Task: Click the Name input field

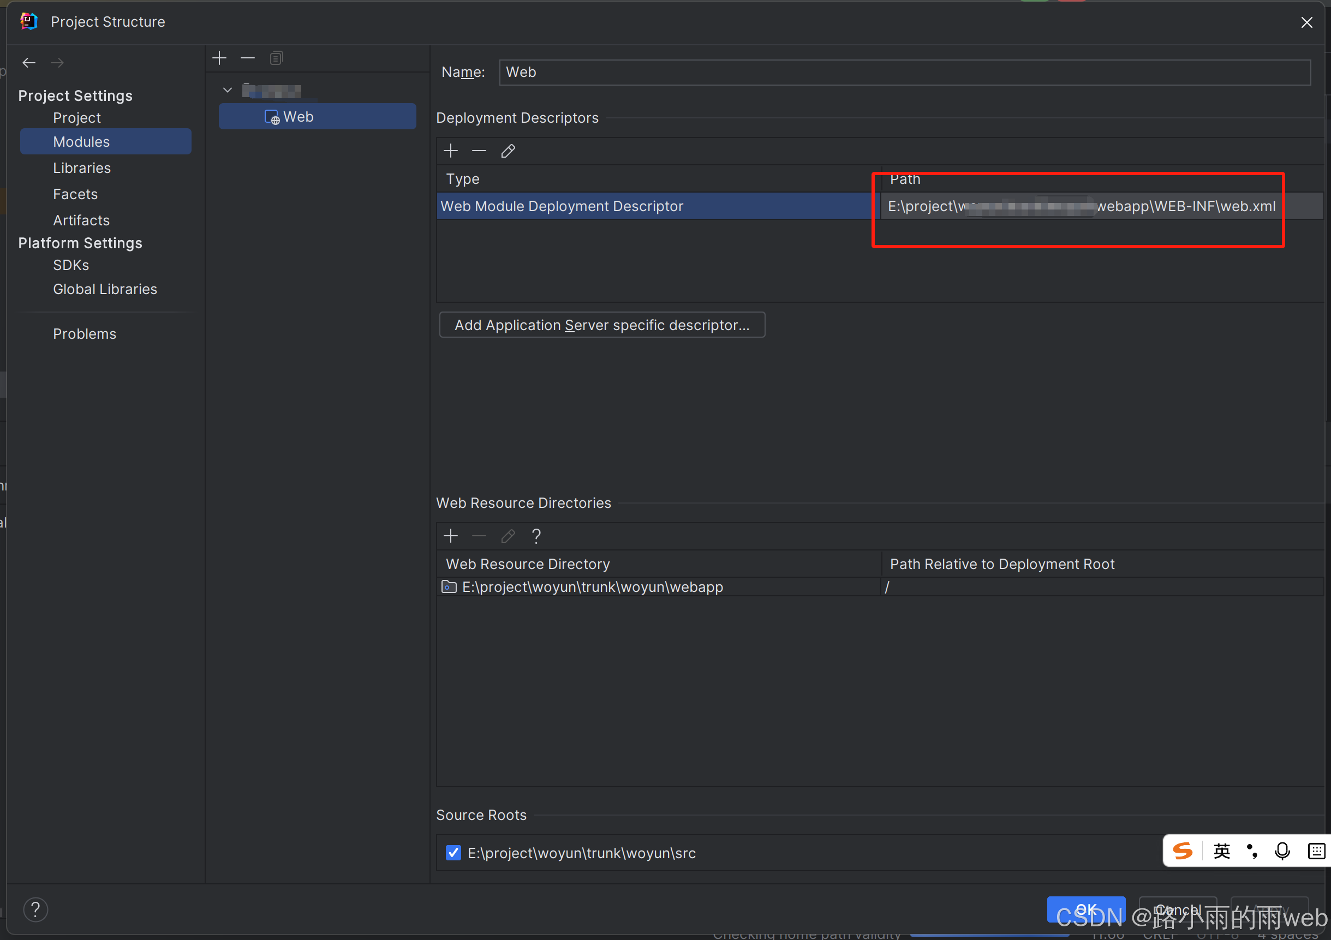Action: pos(904,73)
